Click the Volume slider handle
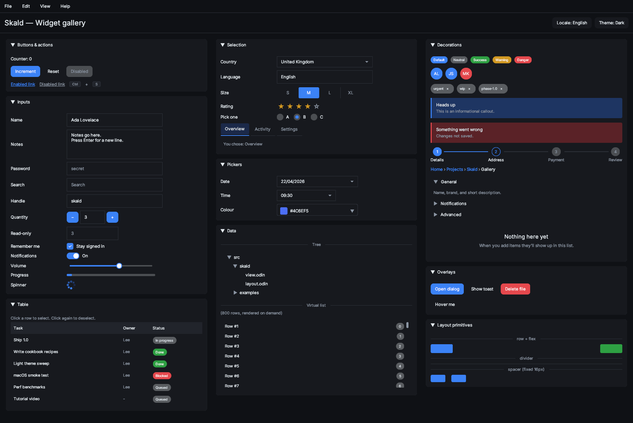The image size is (633, 423). click(x=119, y=266)
